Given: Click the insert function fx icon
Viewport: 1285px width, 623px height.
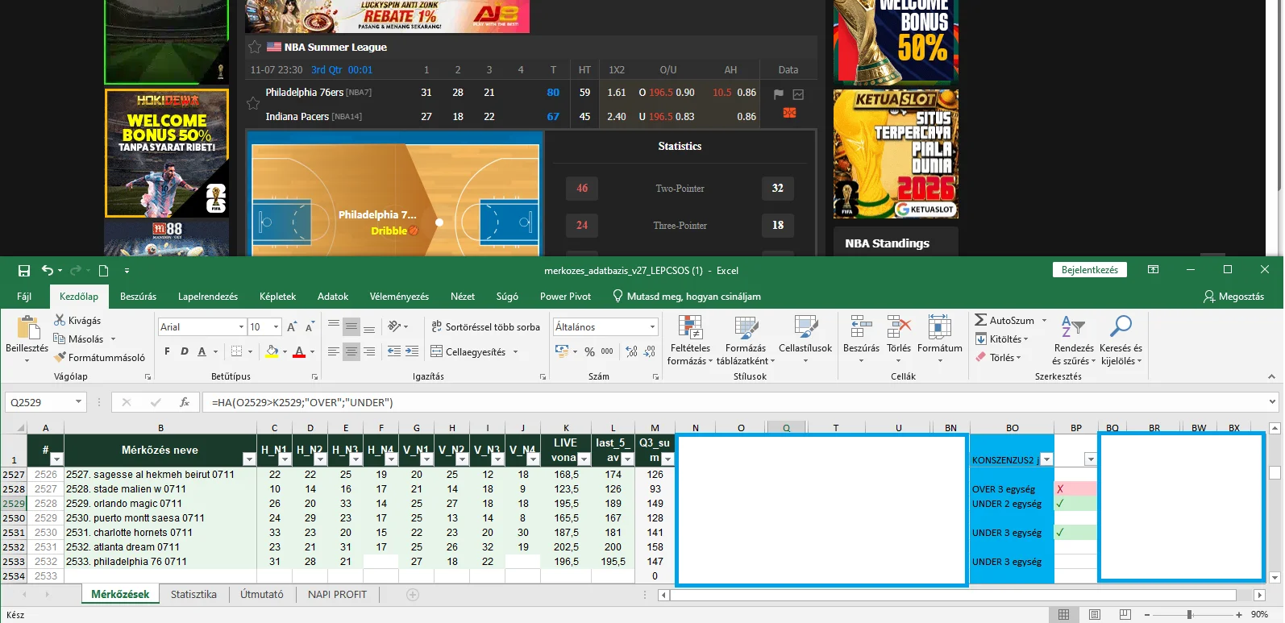Looking at the screenshot, I should click(x=185, y=402).
